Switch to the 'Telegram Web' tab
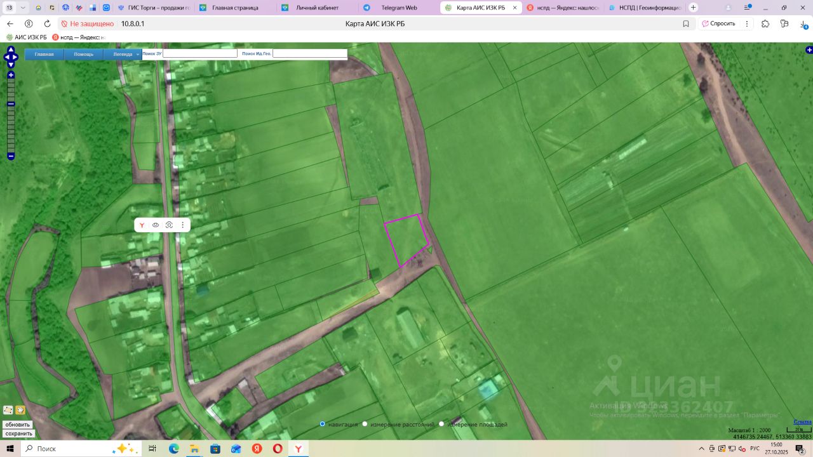Image resolution: width=813 pixels, height=457 pixels. 398,8
